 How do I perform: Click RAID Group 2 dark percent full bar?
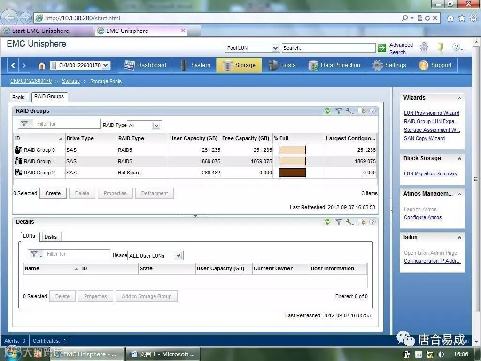pyautogui.click(x=292, y=173)
